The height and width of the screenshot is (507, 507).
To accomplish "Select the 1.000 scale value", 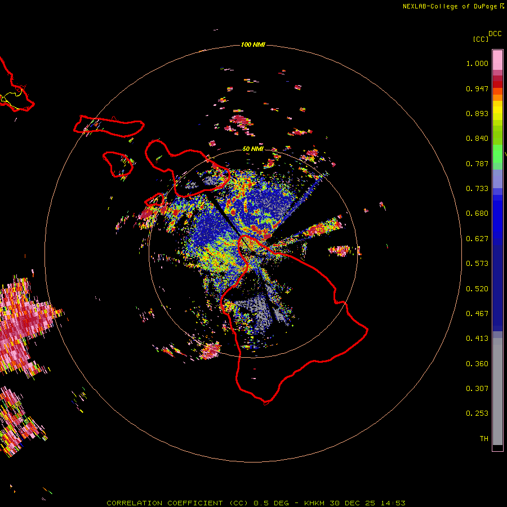I will [477, 63].
